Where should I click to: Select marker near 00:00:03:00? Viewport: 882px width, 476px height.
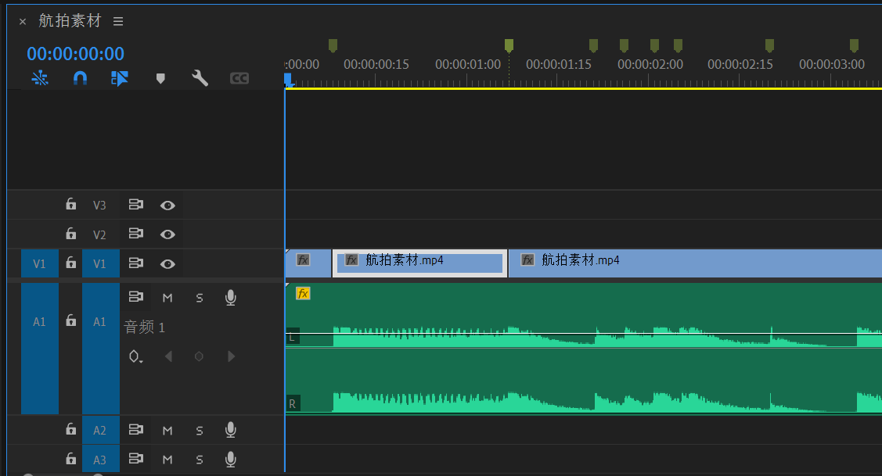click(854, 45)
